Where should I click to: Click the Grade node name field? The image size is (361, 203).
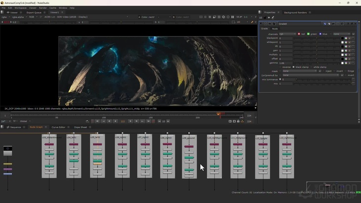pyautogui.click(x=299, y=24)
